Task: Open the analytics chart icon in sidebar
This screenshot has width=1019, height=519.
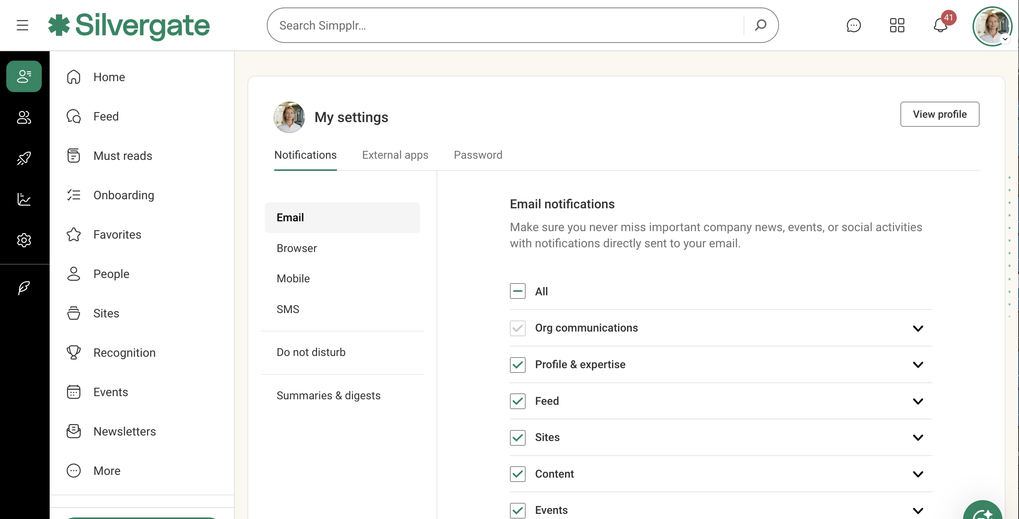Action: tap(24, 199)
